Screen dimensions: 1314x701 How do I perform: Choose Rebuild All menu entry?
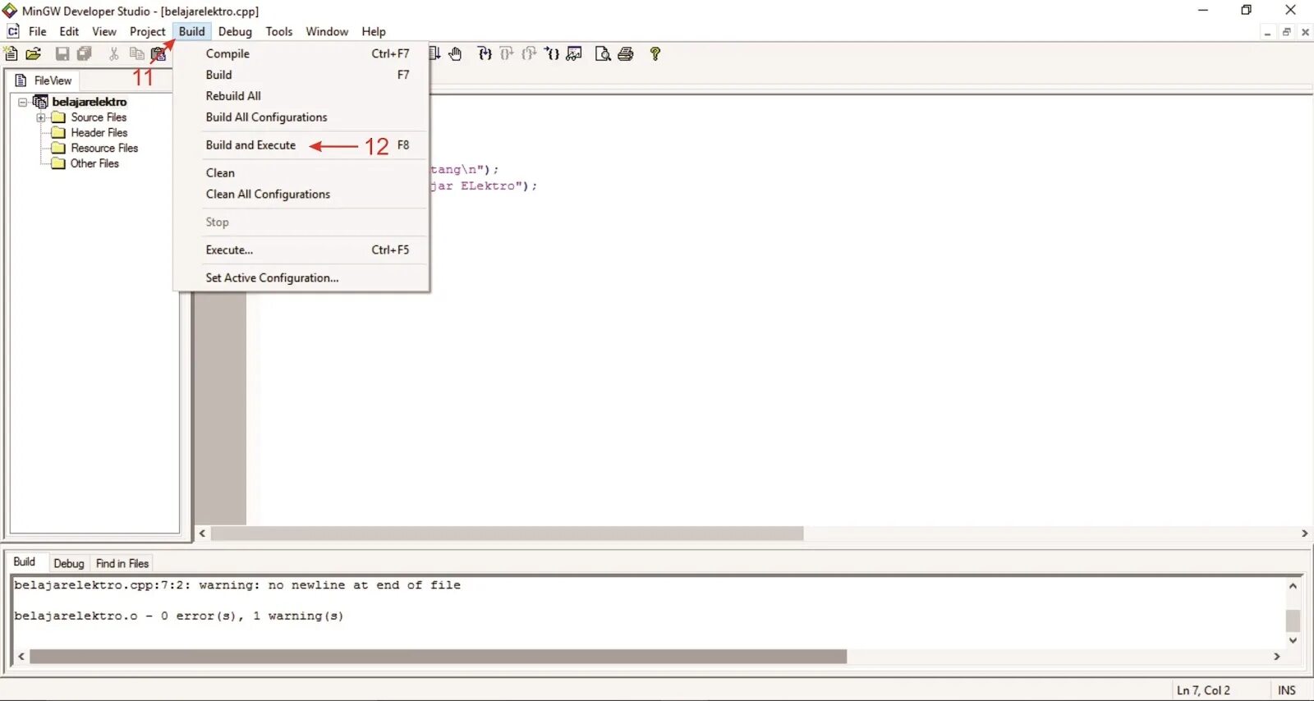tap(301, 96)
